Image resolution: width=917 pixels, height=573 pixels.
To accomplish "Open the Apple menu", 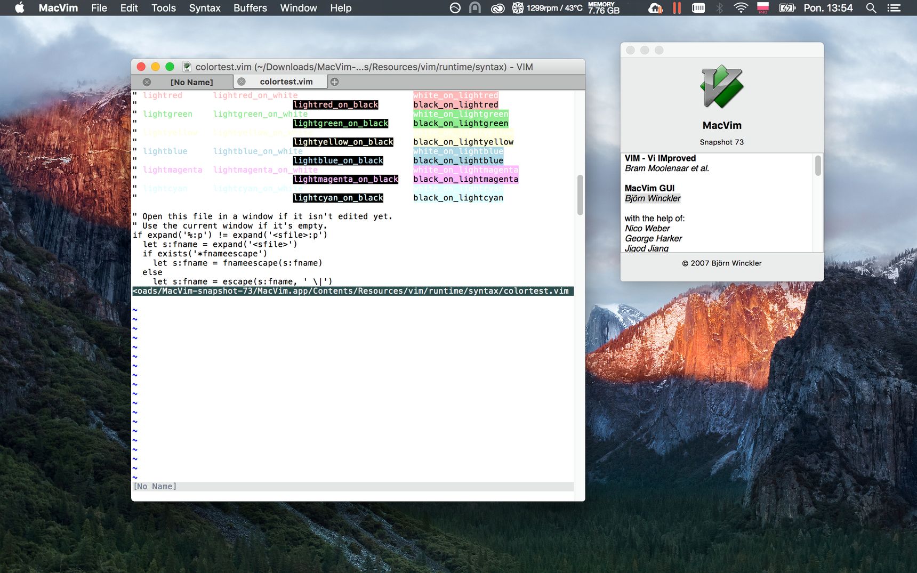I will click(x=19, y=8).
